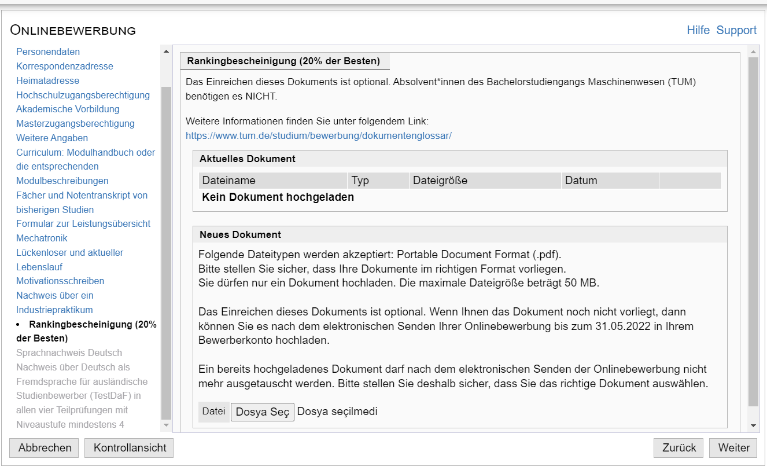Viewport: 767px width, 470px height.
Task: Select Personendaten in the sidebar
Action: tap(48, 52)
